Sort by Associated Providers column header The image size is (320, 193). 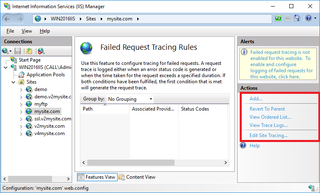pyautogui.click(x=154, y=109)
